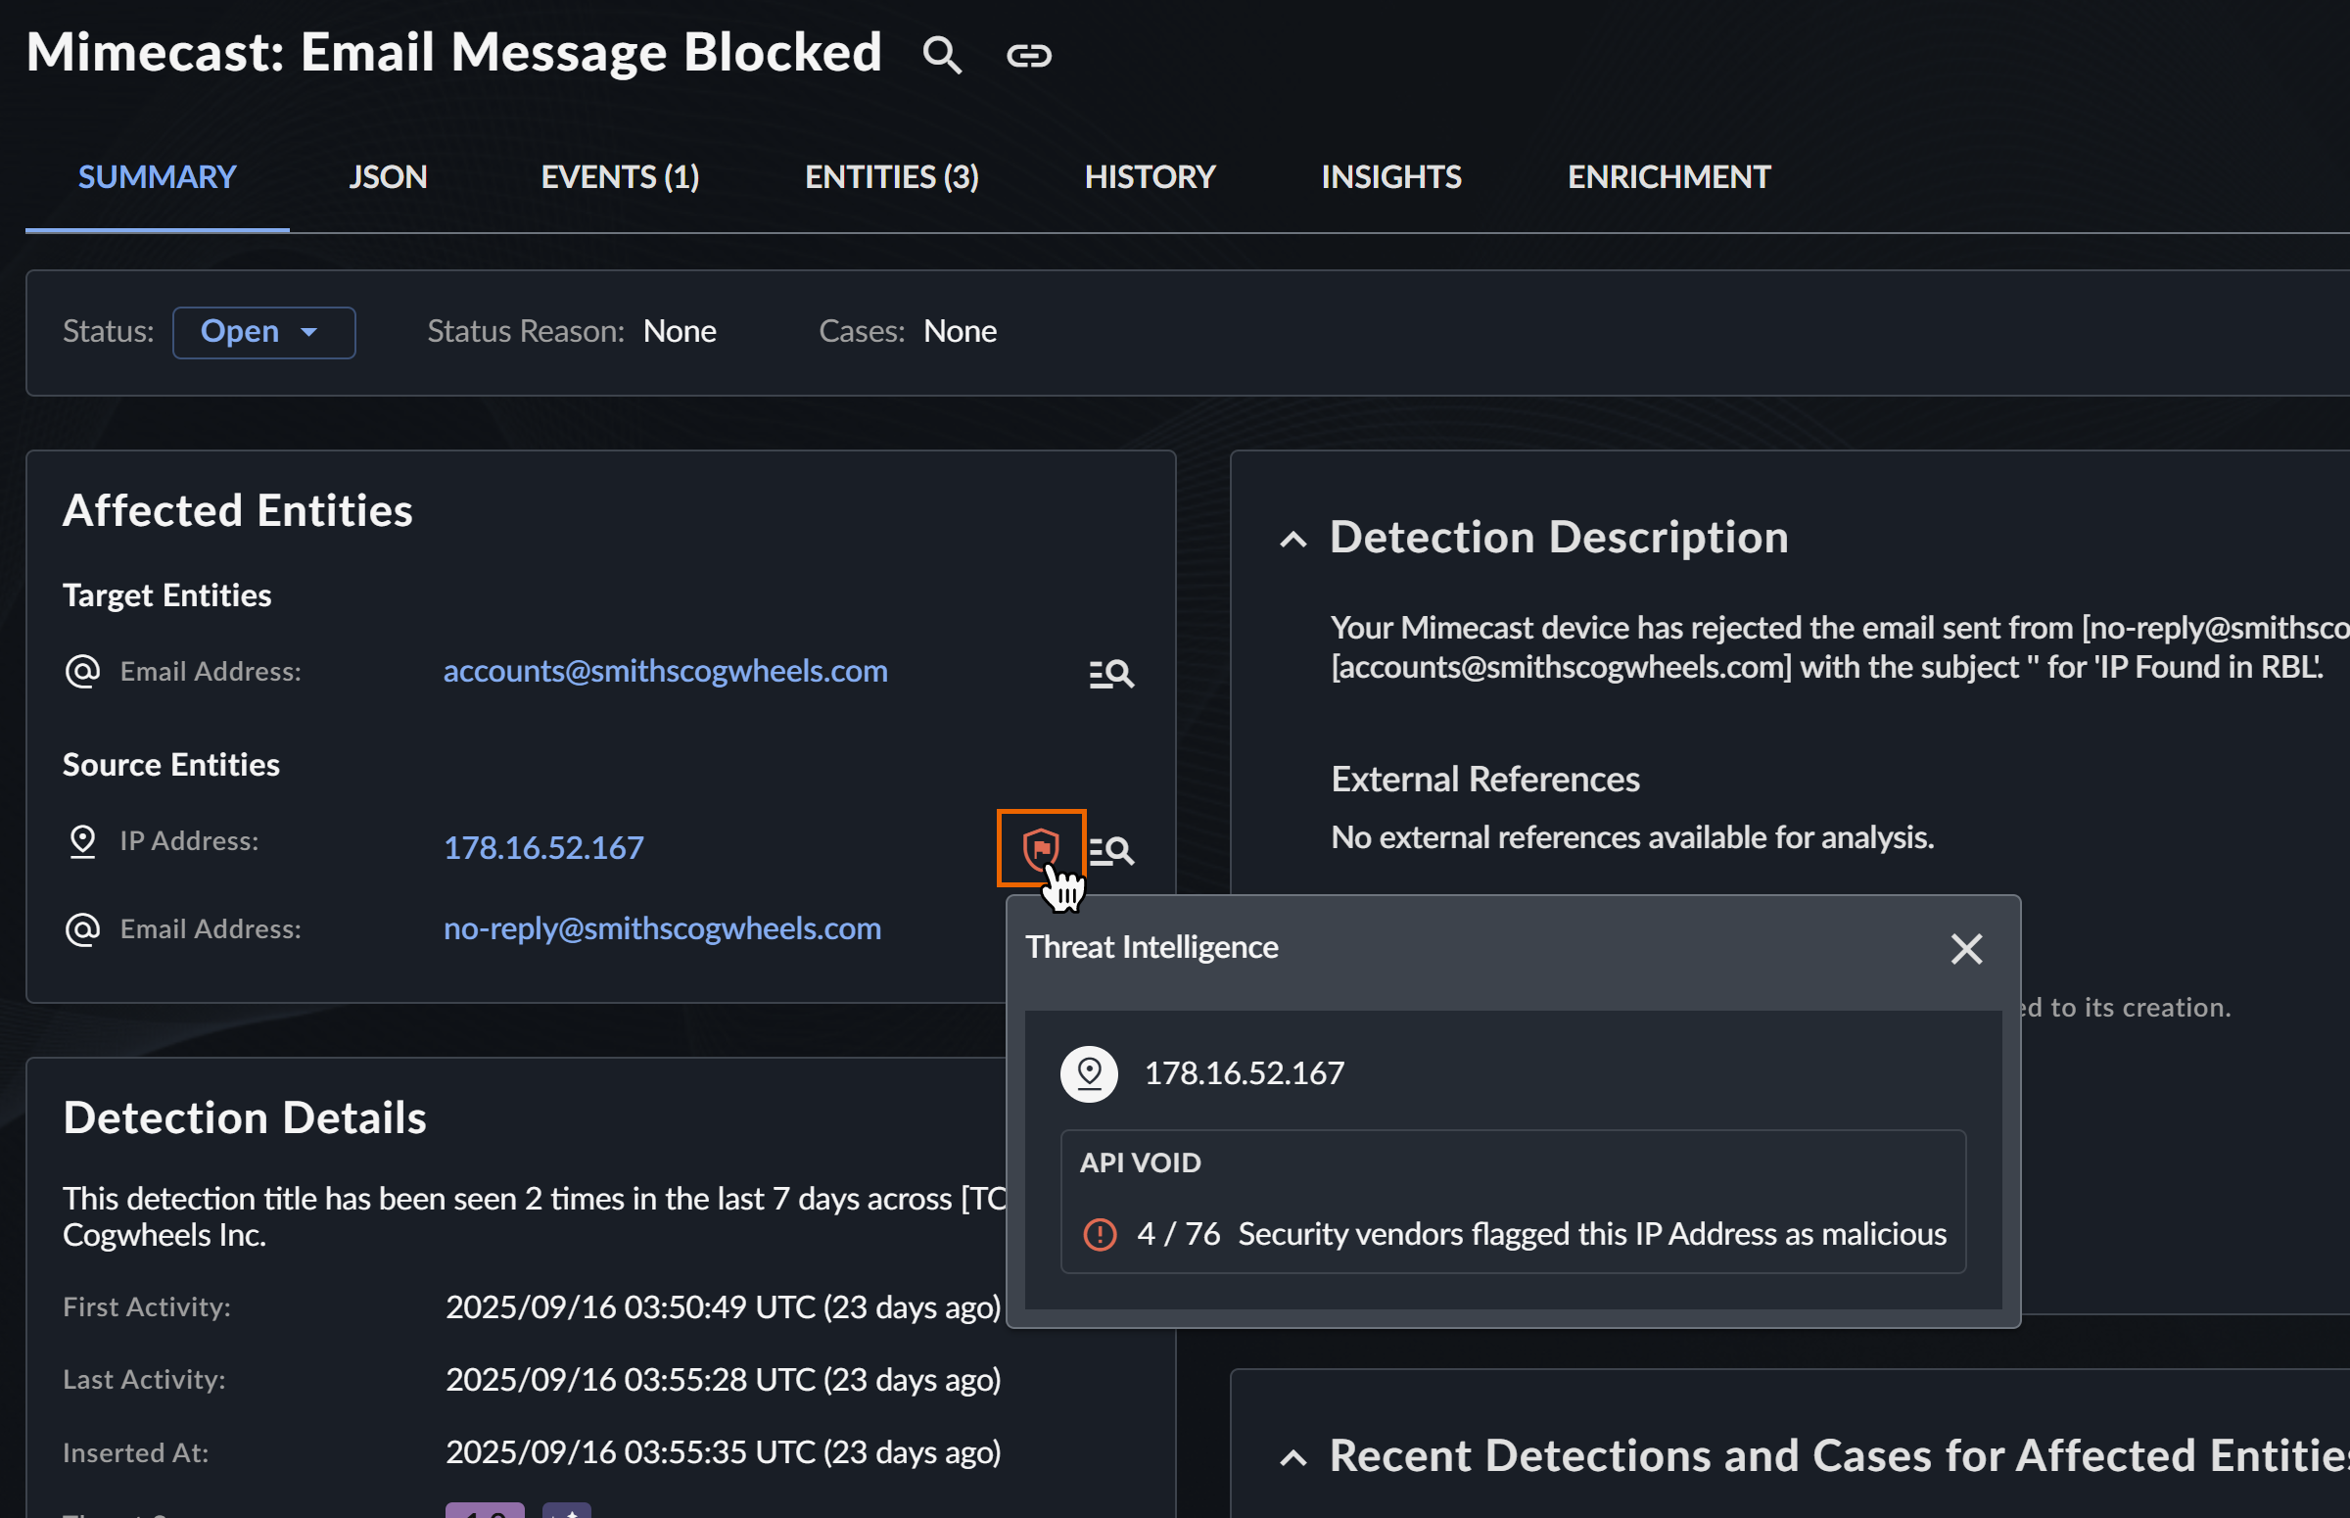Collapse Recent Detections and Cases section

point(1292,1458)
